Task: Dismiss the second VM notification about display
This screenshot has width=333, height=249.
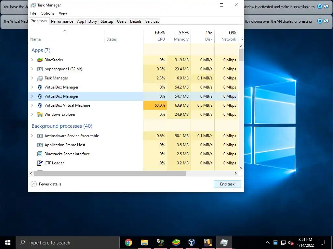Action: pos(320,21)
